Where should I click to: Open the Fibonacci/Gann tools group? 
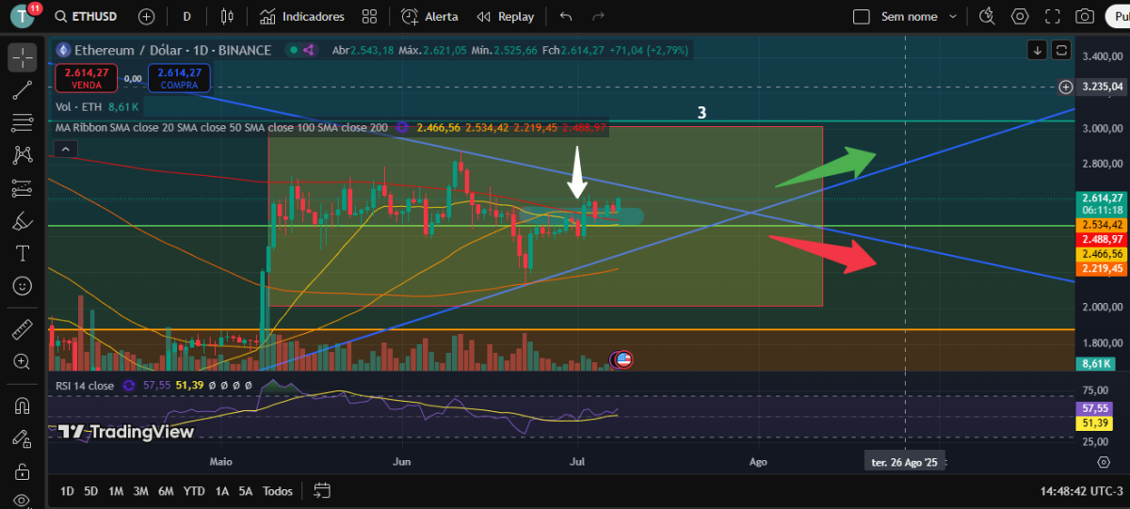(x=23, y=122)
